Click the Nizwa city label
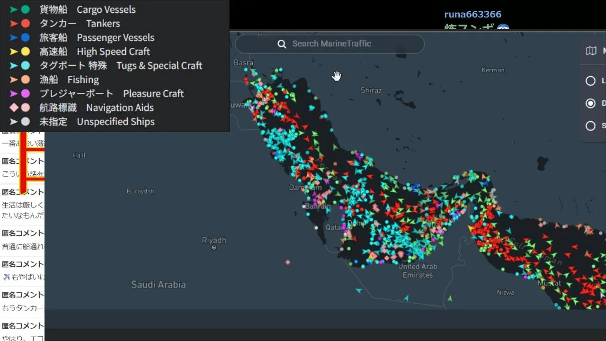The width and height of the screenshot is (606, 341). click(506, 292)
